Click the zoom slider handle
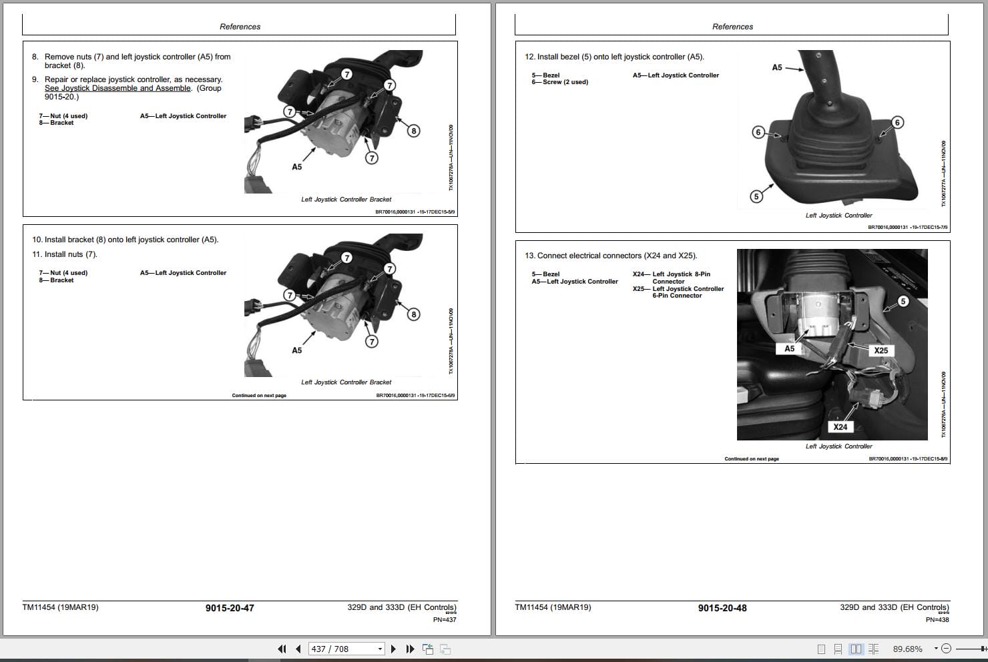Viewport: 988px width, 662px height. click(x=982, y=649)
